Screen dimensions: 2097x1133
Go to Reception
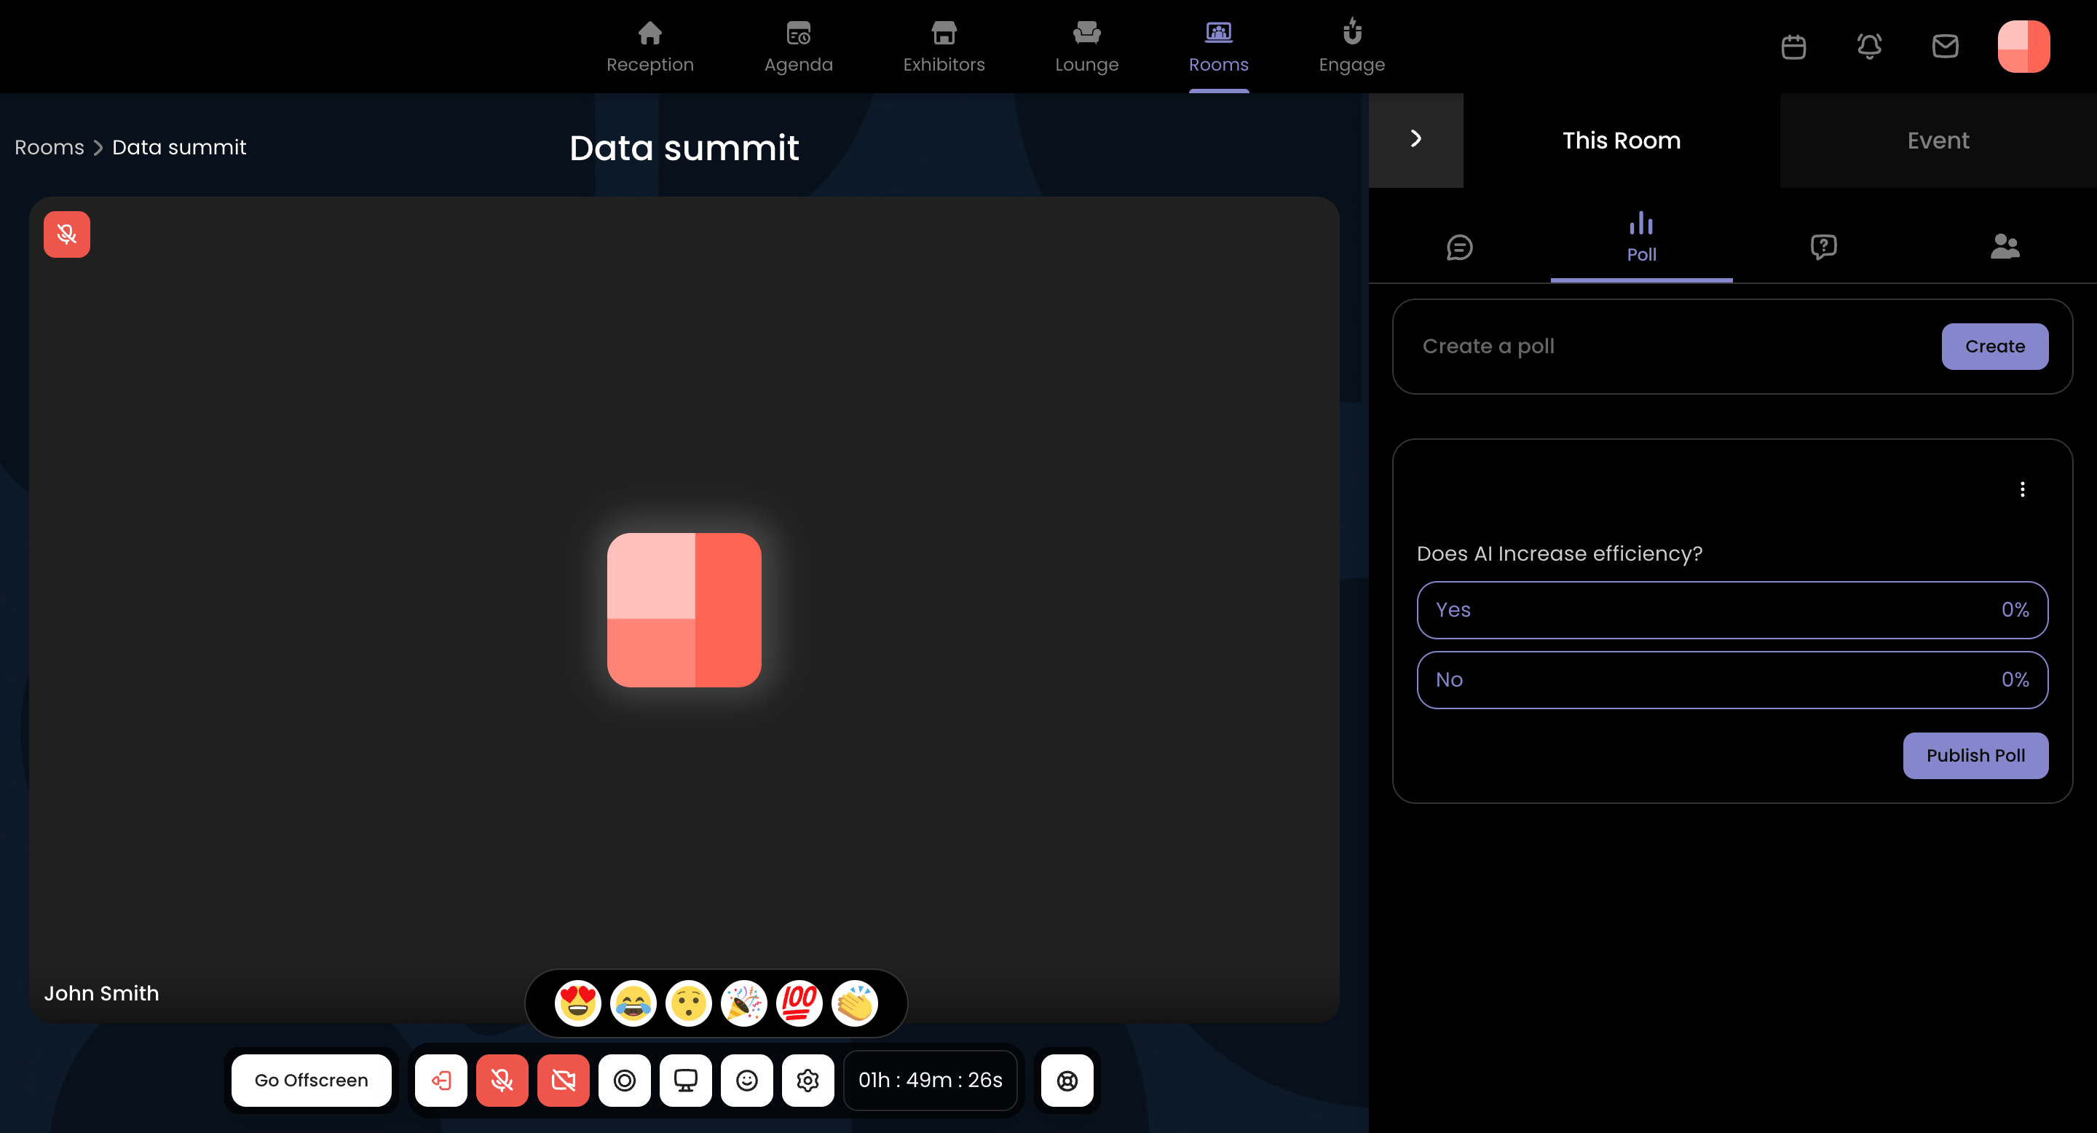[650, 47]
